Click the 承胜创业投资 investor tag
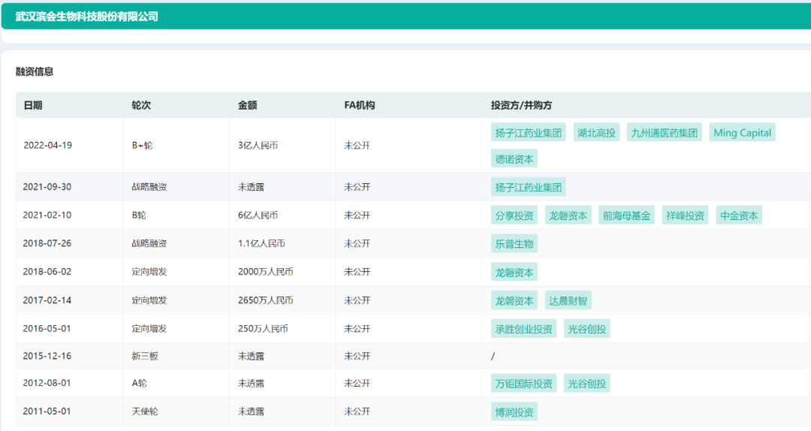The height and width of the screenshot is (431, 811). click(x=524, y=329)
